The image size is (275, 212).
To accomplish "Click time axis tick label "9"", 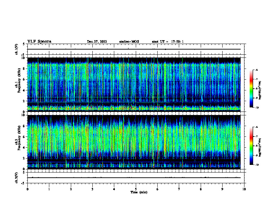I will pos(222,189).
